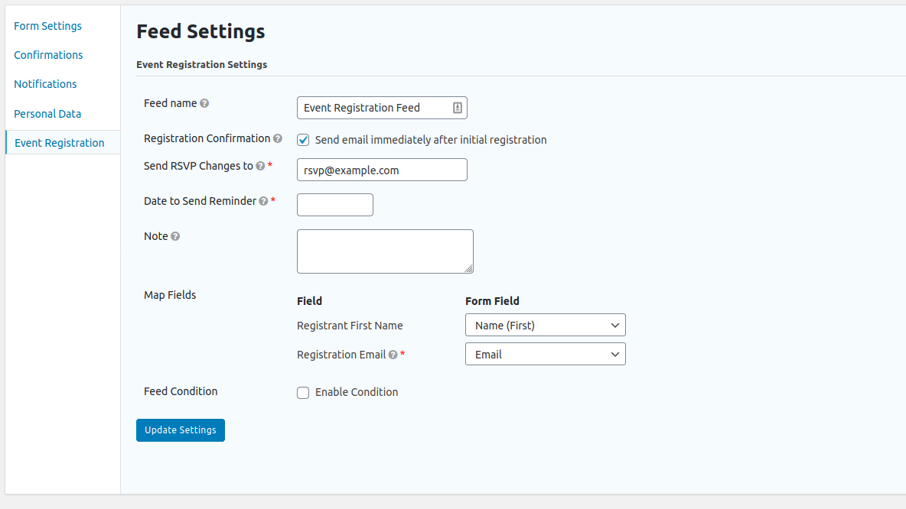Open the Name (First) form field dropdown
This screenshot has height=509, width=906.
(545, 325)
